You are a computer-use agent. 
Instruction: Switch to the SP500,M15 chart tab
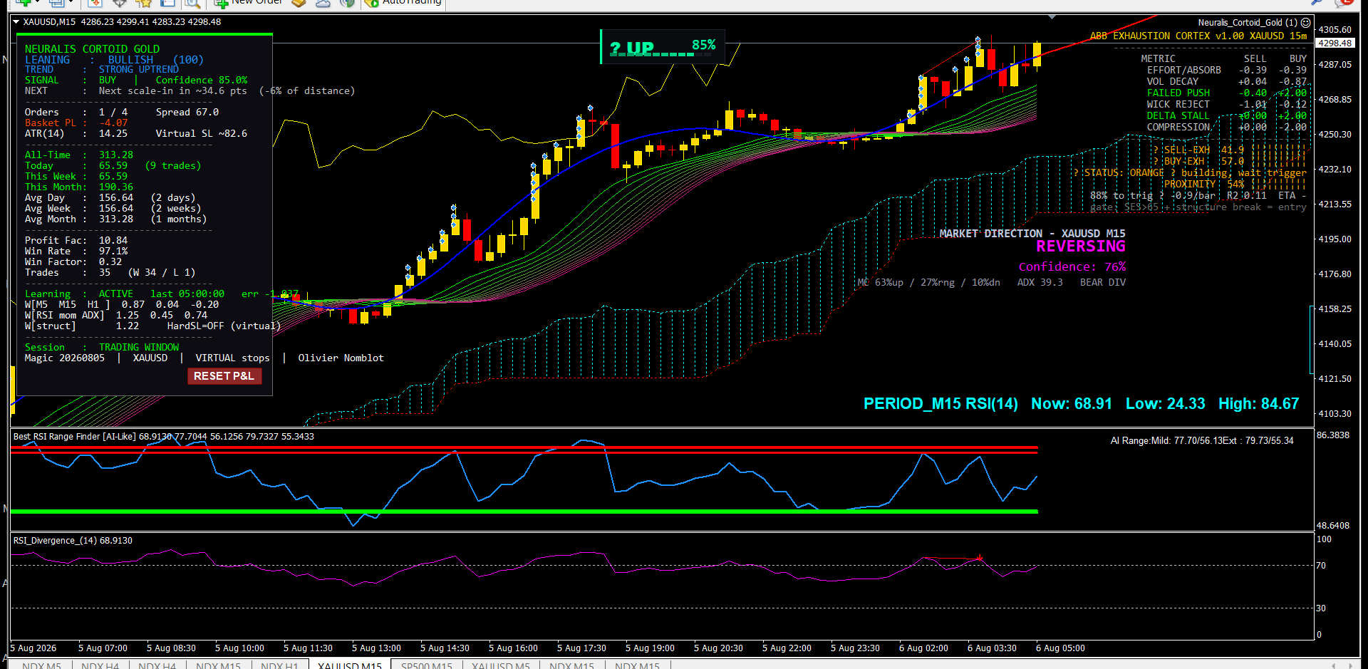426,665
